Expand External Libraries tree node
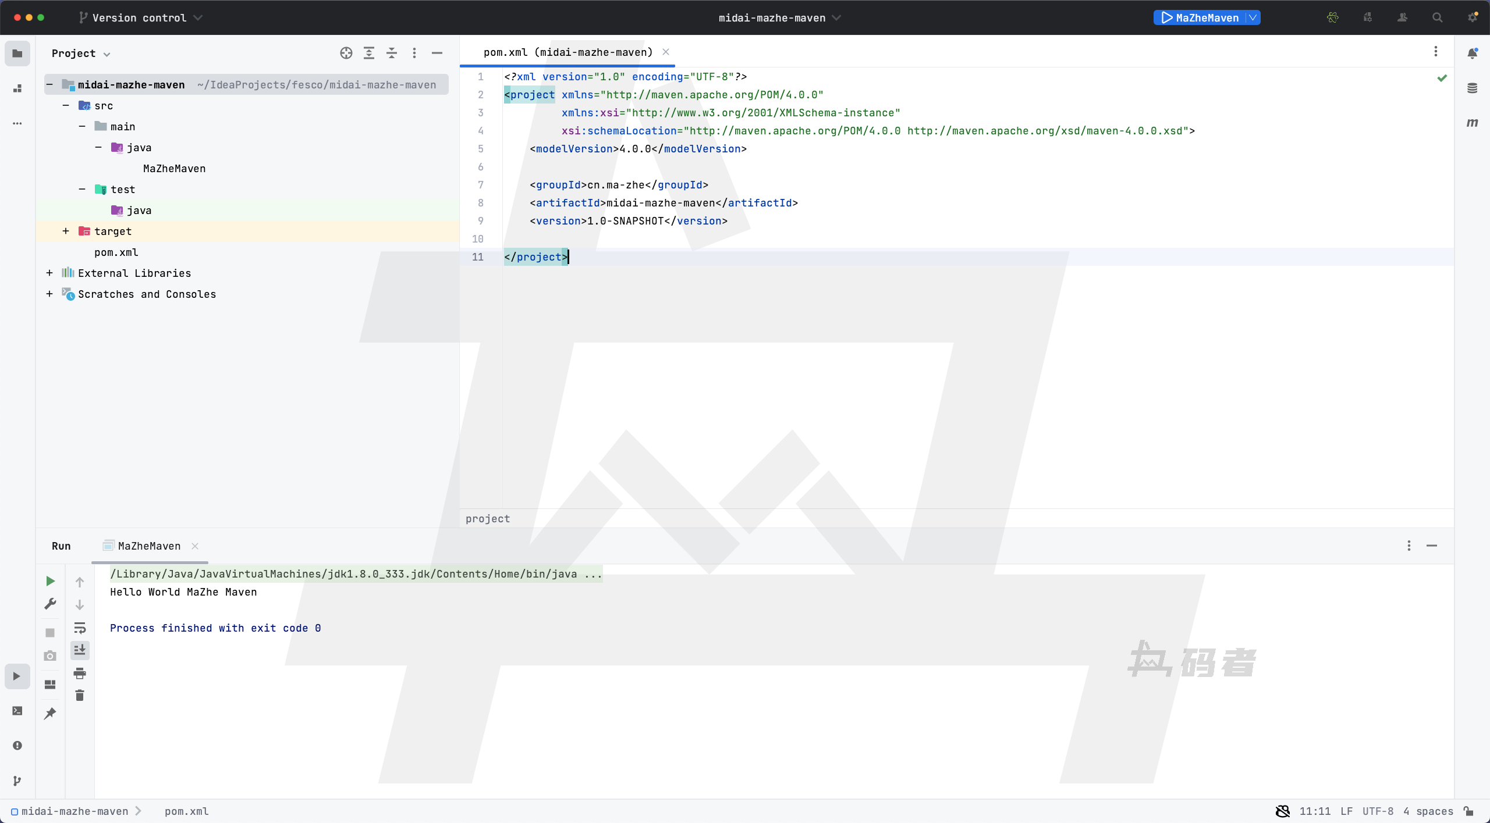This screenshot has width=1490, height=823. [49, 273]
